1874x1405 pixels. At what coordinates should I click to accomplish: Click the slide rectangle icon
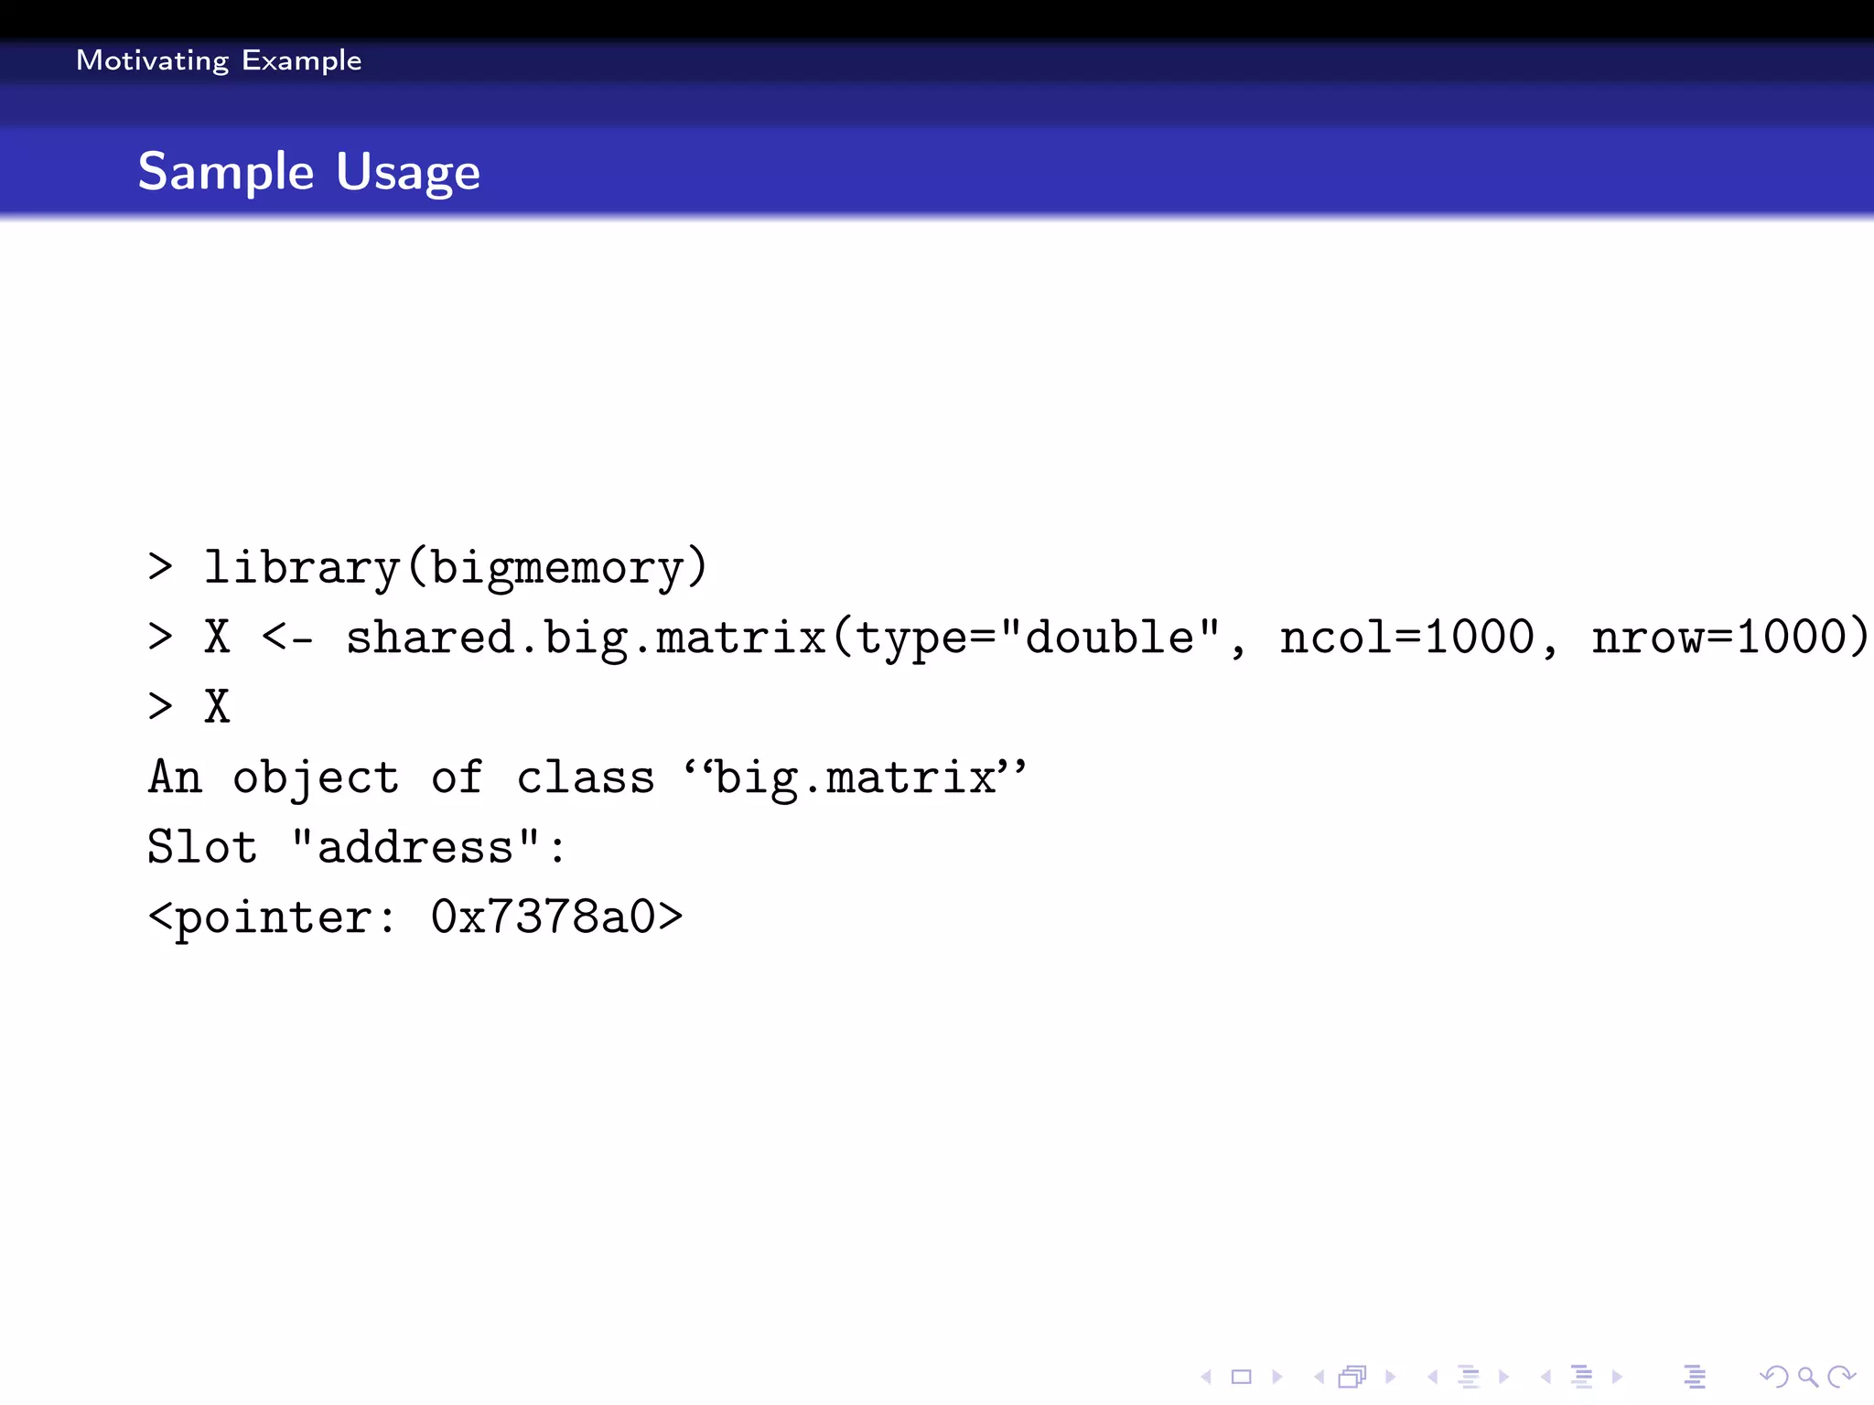click(x=1241, y=1377)
